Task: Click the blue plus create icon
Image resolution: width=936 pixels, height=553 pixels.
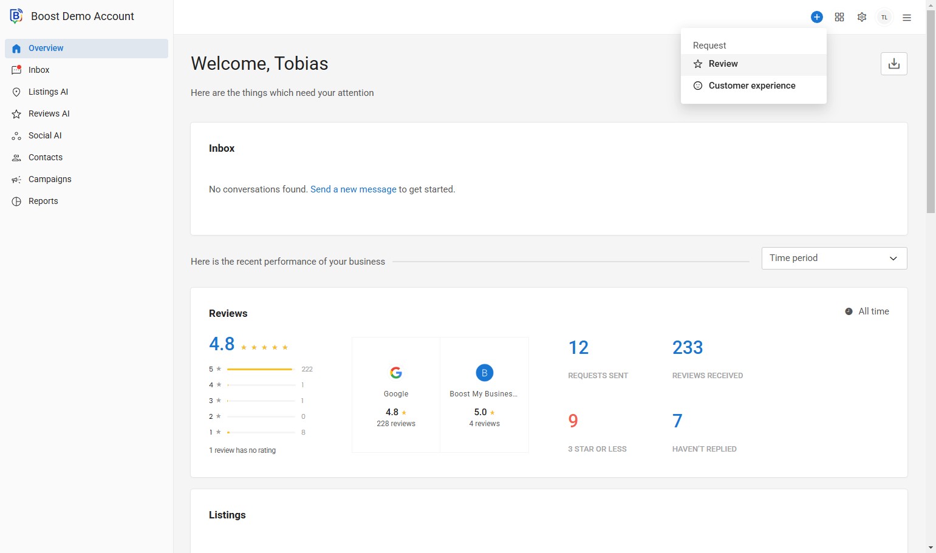Action: click(x=816, y=17)
